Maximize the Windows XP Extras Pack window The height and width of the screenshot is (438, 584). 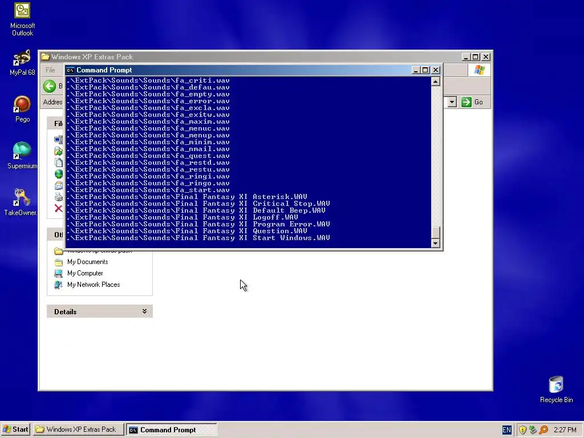tap(476, 56)
